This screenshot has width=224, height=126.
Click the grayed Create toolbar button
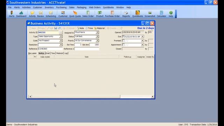point(112,28)
